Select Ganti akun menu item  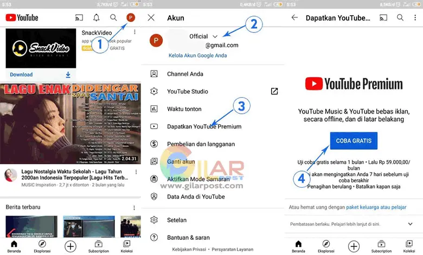point(212,162)
